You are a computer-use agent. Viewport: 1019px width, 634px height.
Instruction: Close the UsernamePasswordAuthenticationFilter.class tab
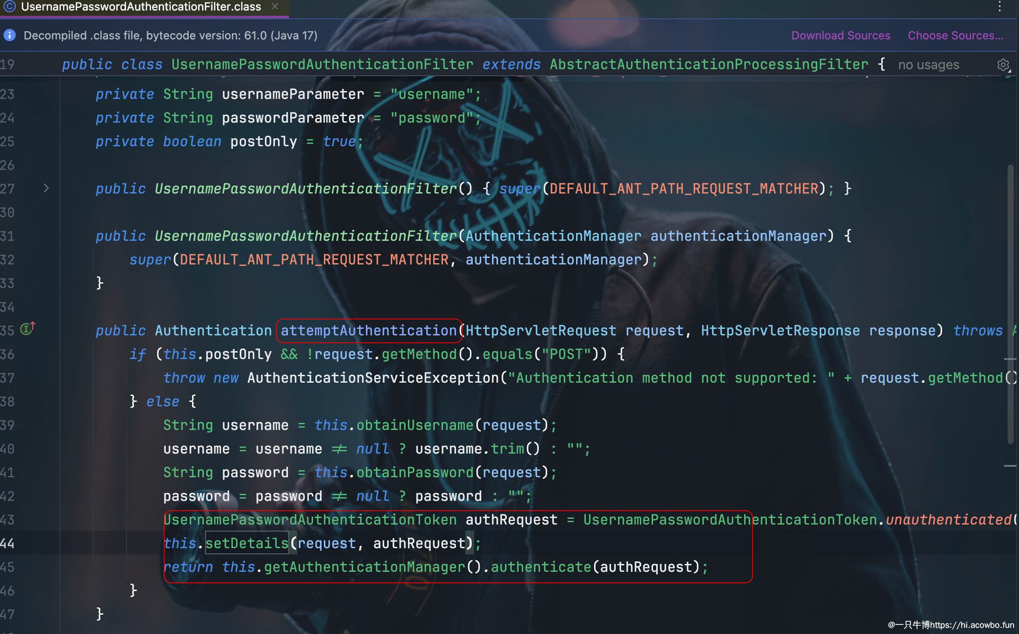pos(275,7)
